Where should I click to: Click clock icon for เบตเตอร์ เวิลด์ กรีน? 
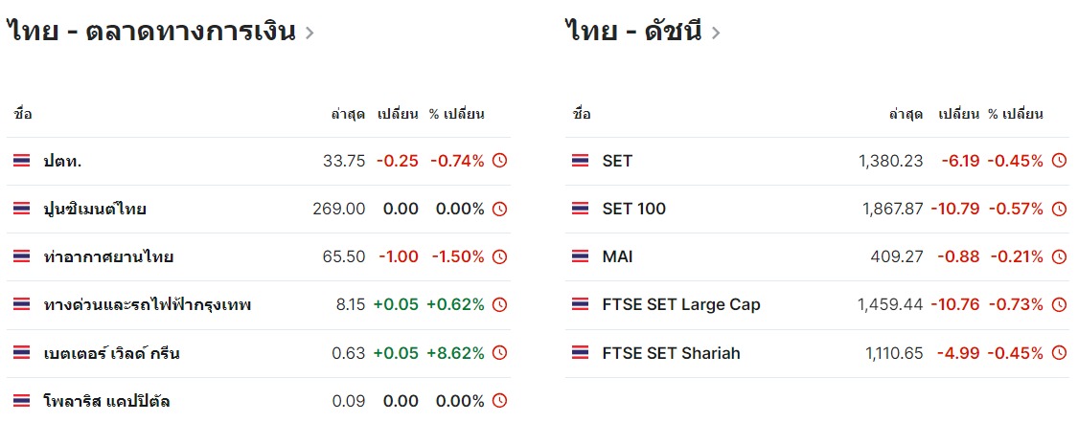point(499,353)
